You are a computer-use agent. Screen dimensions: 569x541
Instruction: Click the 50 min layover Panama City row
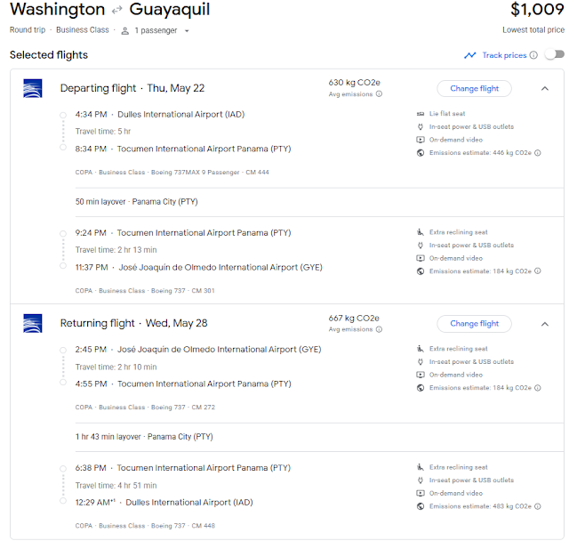click(136, 201)
